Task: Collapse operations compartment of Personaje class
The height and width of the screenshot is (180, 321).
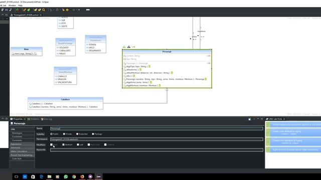Action: [x=209, y=63]
